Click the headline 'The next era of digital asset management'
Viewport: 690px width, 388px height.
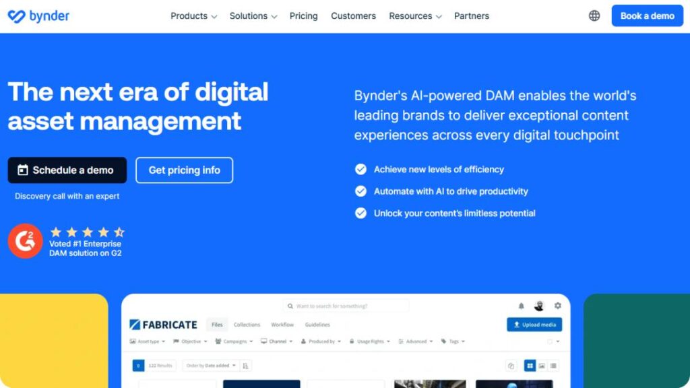pyautogui.click(x=138, y=106)
